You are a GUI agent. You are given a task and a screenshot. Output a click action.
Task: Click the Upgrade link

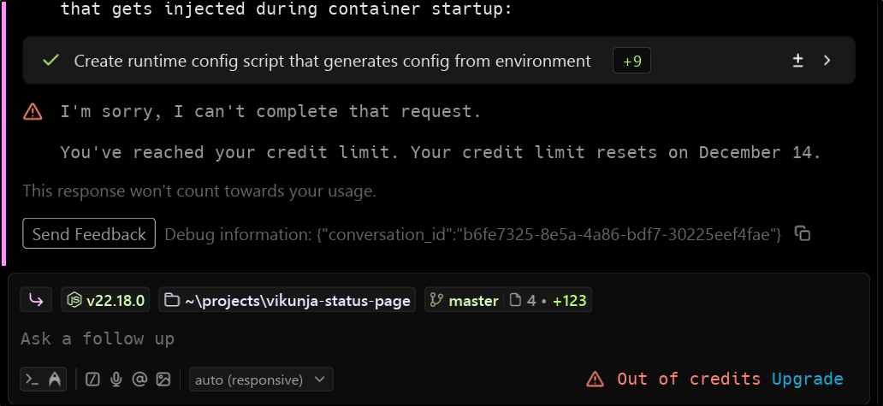[x=807, y=379]
